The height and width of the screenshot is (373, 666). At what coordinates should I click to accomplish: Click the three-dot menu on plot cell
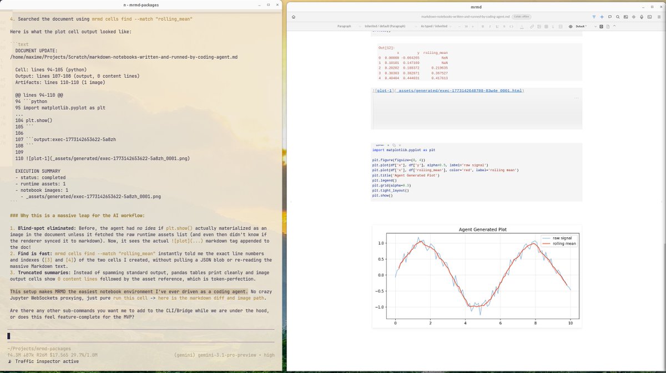pos(576,98)
